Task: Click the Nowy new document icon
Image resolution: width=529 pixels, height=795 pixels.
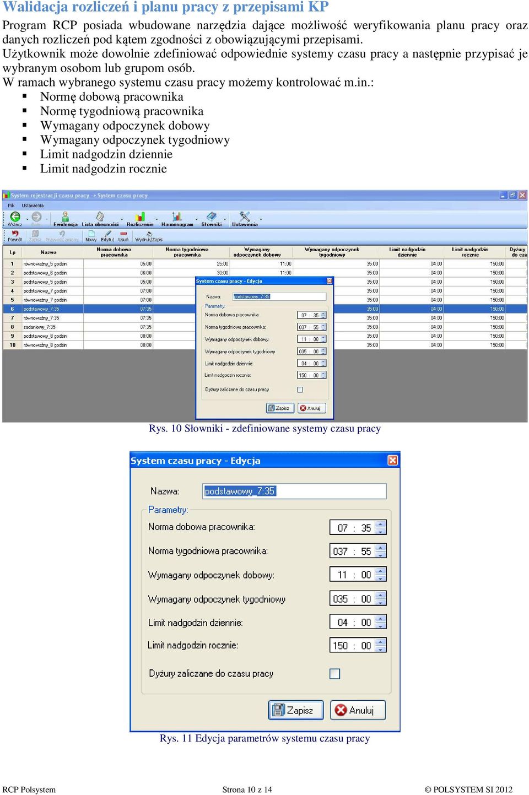Action: tap(91, 234)
